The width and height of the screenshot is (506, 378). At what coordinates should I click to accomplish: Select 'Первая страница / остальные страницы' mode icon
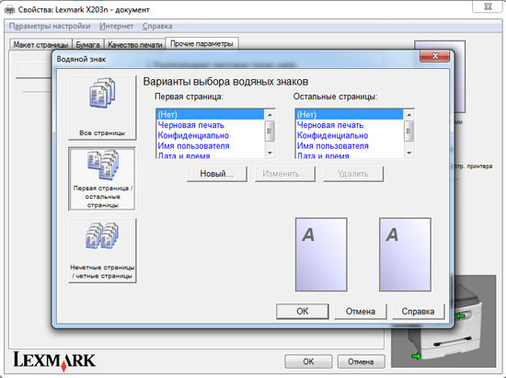tap(101, 178)
